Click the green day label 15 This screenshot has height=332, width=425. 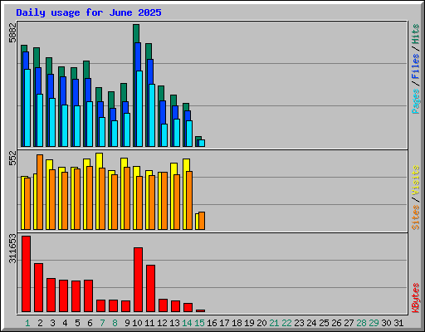pos(199,323)
